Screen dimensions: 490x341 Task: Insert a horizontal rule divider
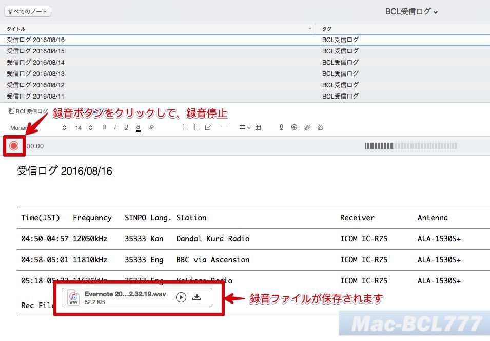[x=223, y=127]
